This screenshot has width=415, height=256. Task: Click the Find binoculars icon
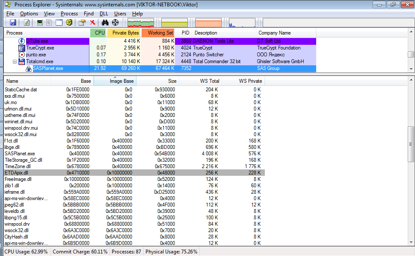tap(105, 23)
